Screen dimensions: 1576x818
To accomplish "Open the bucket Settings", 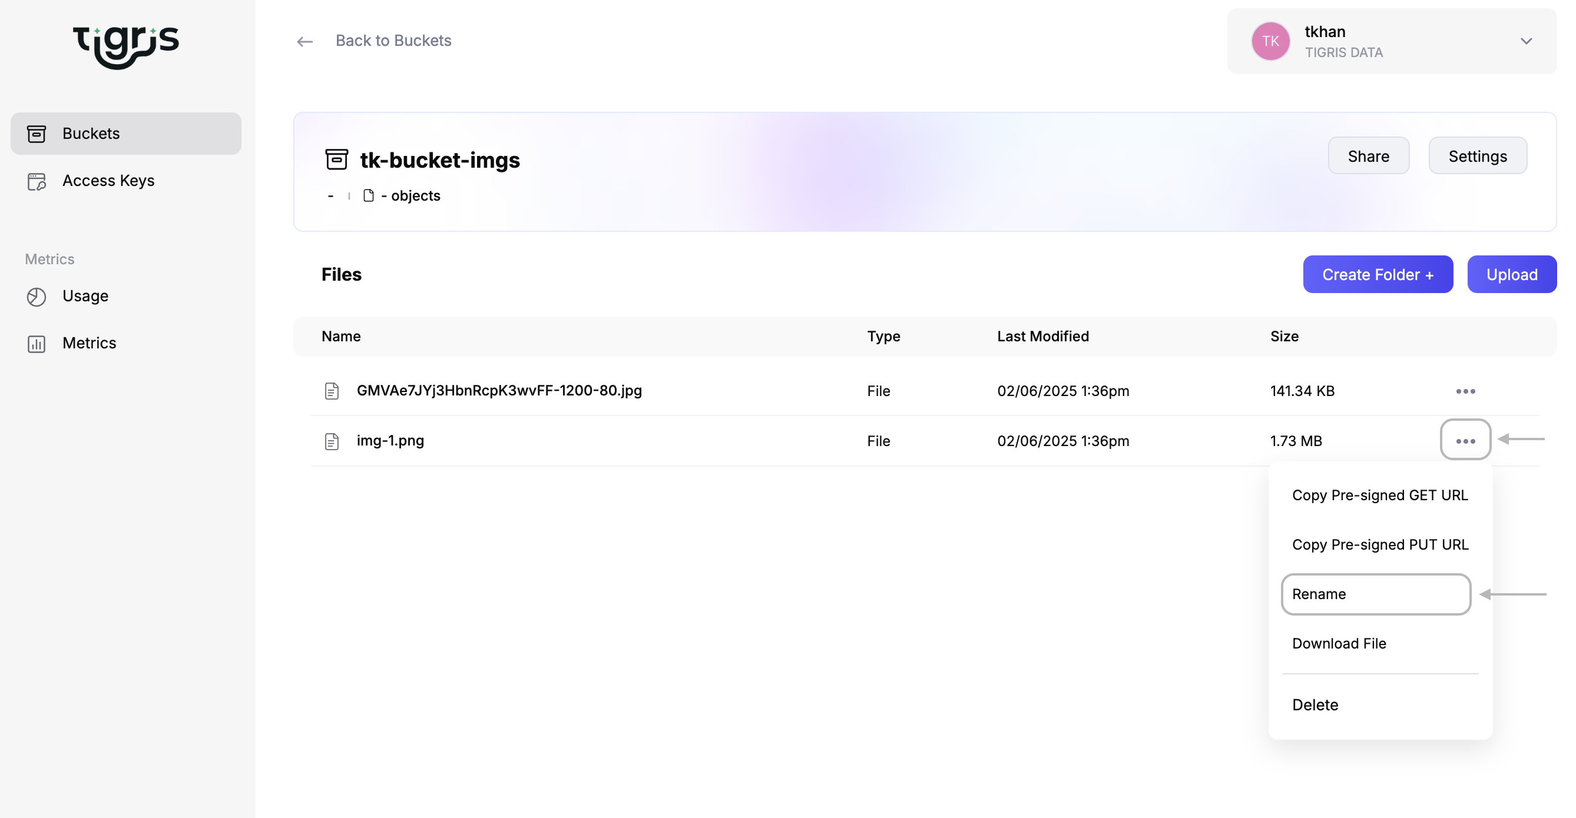I will [x=1478, y=155].
